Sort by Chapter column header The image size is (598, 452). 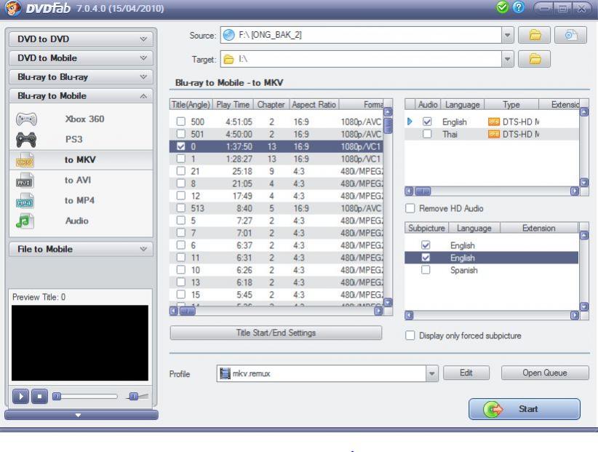271,105
